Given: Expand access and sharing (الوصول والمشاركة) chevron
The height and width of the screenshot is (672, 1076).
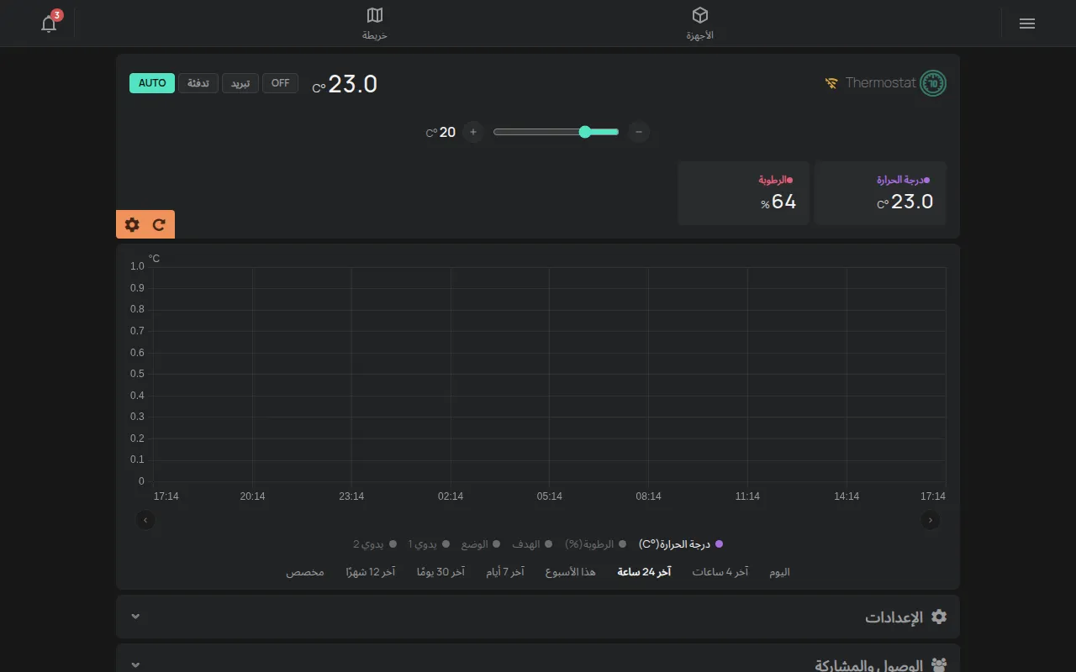Looking at the screenshot, I should click(136, 664).
